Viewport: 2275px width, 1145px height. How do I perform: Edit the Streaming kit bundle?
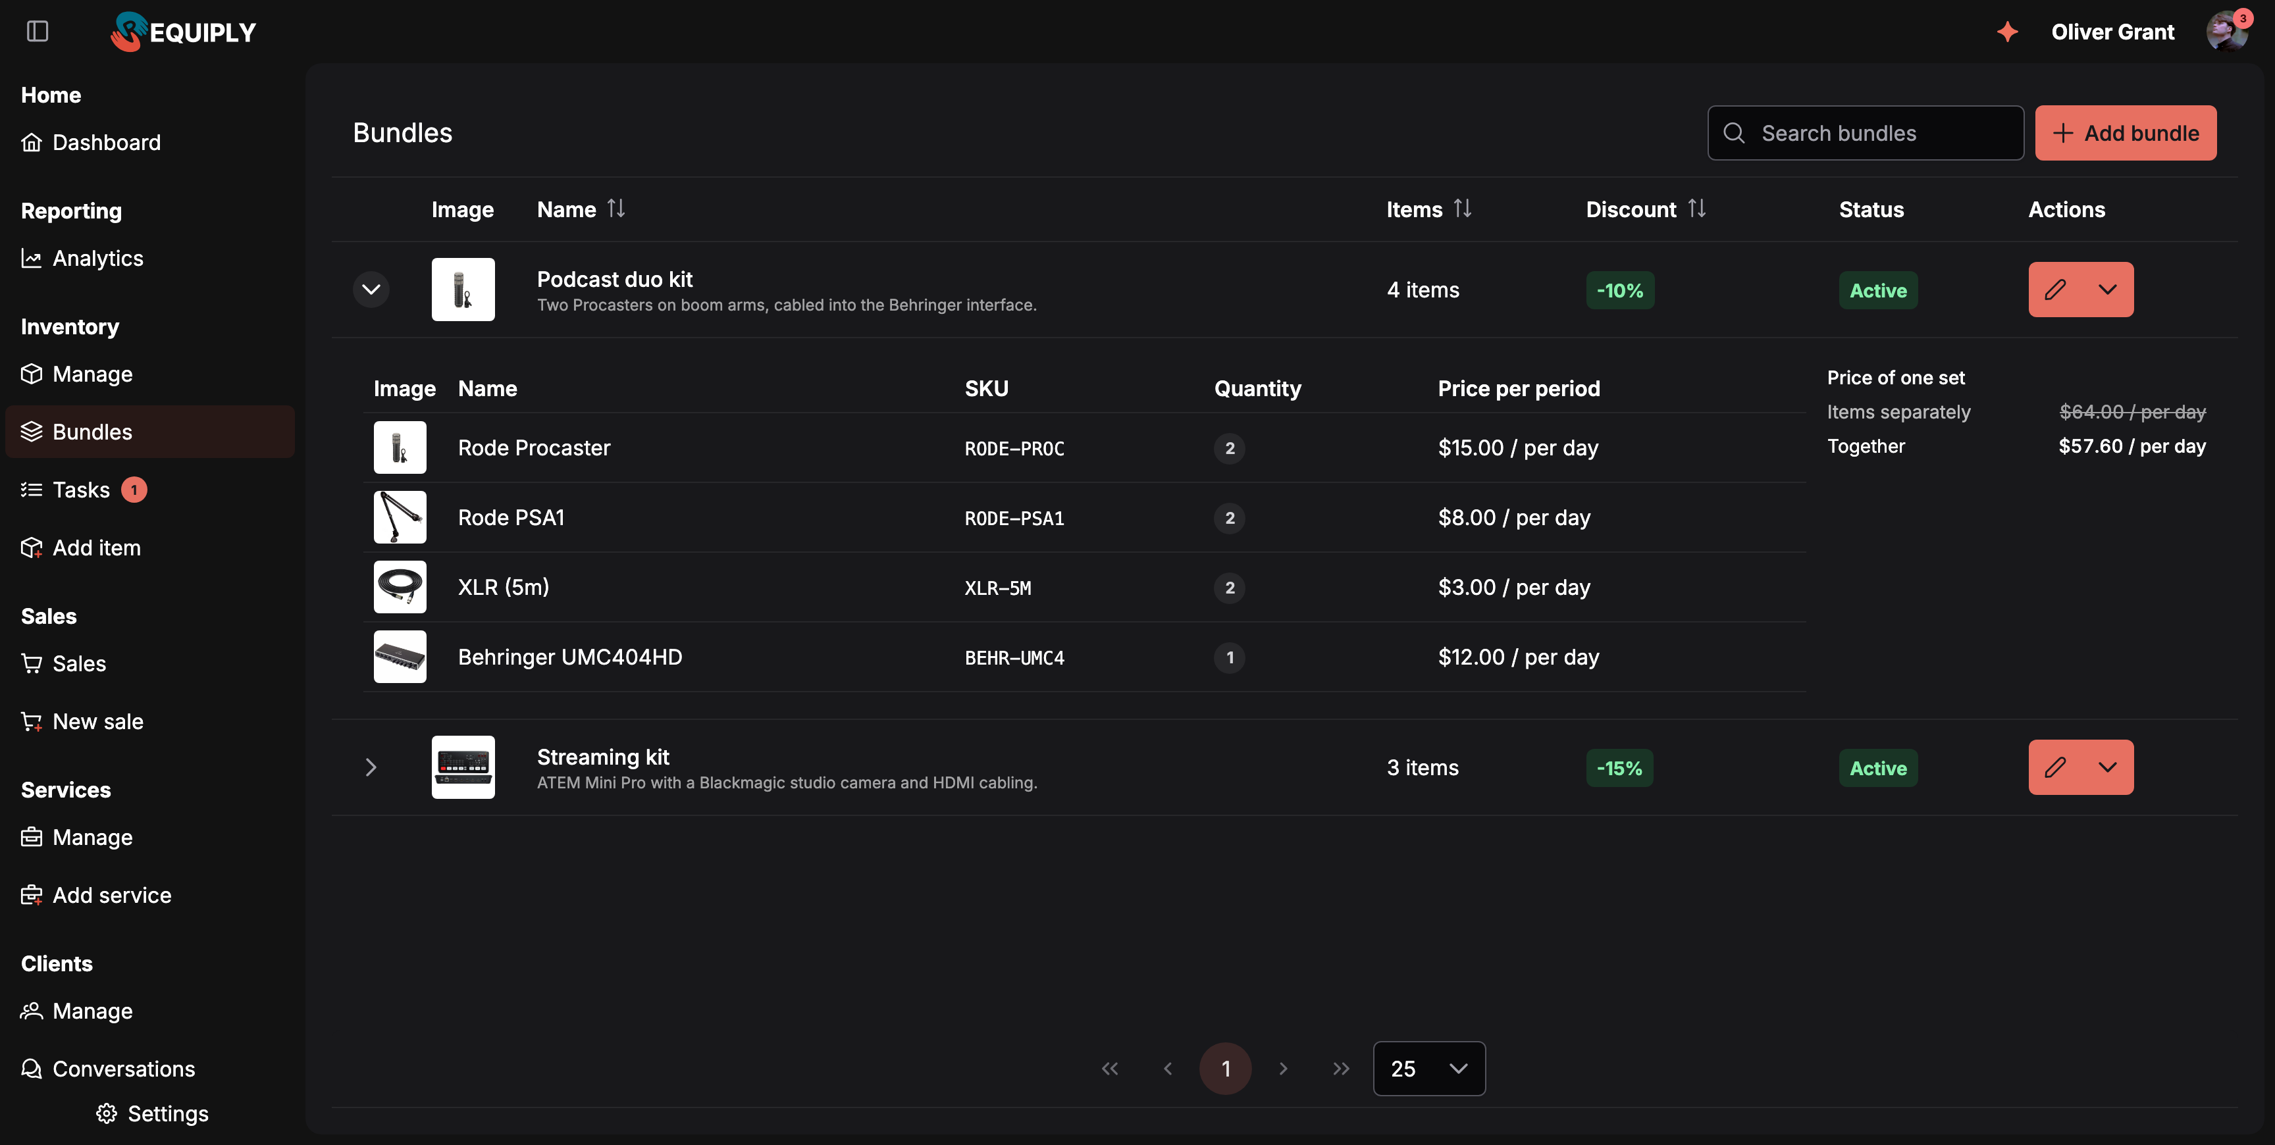[x=2055, y=767]
